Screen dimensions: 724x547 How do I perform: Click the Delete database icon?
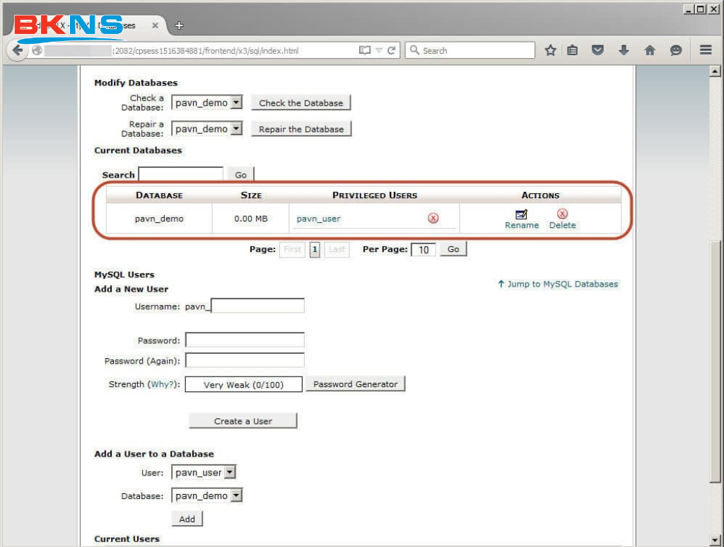[562, 214]
